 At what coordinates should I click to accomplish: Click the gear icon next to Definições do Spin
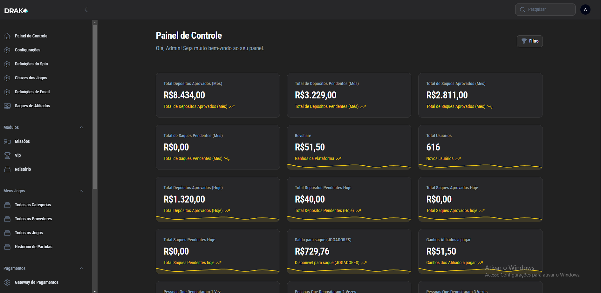click(7, 64)
